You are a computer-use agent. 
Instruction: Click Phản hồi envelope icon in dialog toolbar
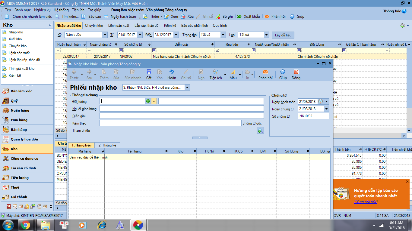pyautogui.click(x=265, y=72)
